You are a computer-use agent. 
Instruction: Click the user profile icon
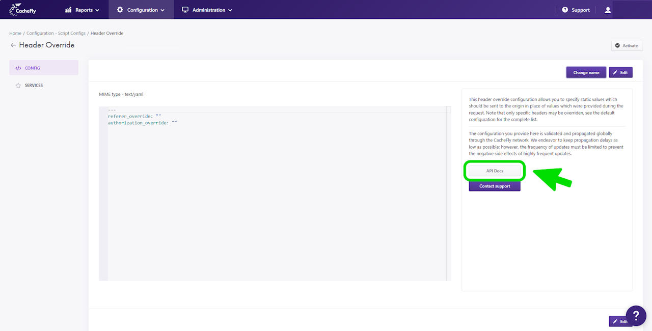pos(608,10)
